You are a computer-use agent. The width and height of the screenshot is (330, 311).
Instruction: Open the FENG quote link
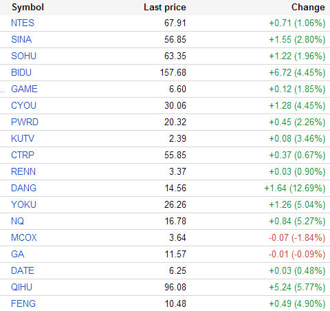[x=23, y=303]
